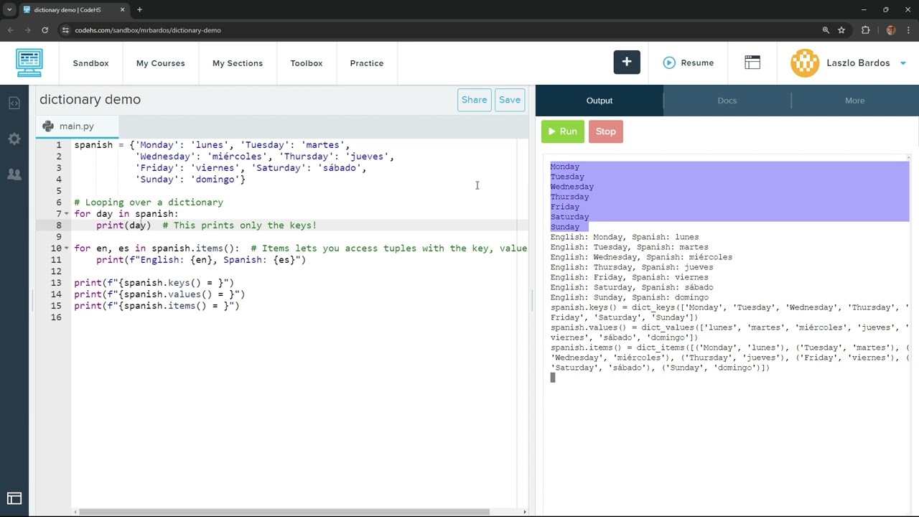Collapse the for loop at line 7
919x517 pixels.
click(67, 214)
